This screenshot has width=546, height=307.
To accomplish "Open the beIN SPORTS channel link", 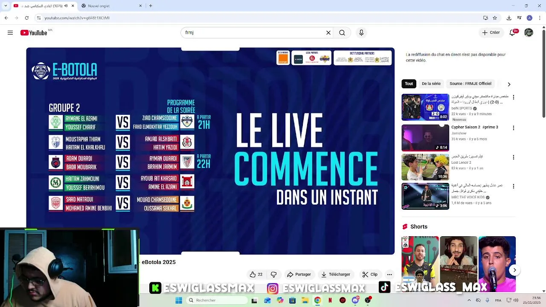I will [x=462, y=109].
